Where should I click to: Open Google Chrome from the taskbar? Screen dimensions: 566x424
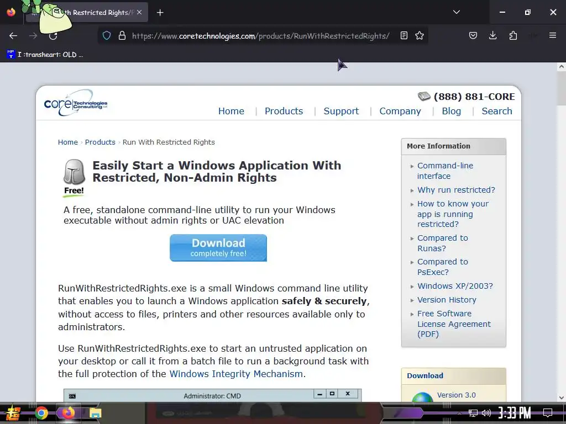click(x=41, y=413)
